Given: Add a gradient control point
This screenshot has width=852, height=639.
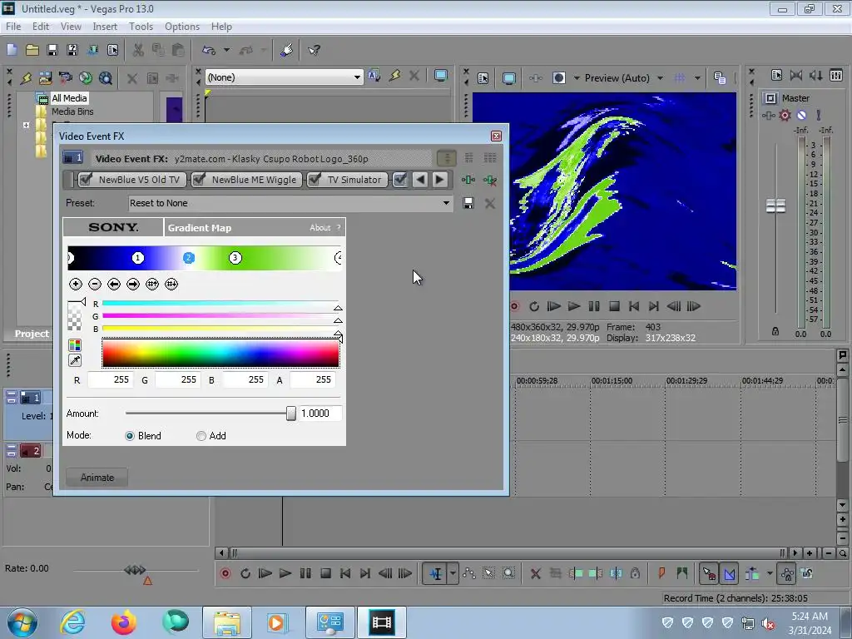Looking at the screenshot, I should [x=76, y=284].
